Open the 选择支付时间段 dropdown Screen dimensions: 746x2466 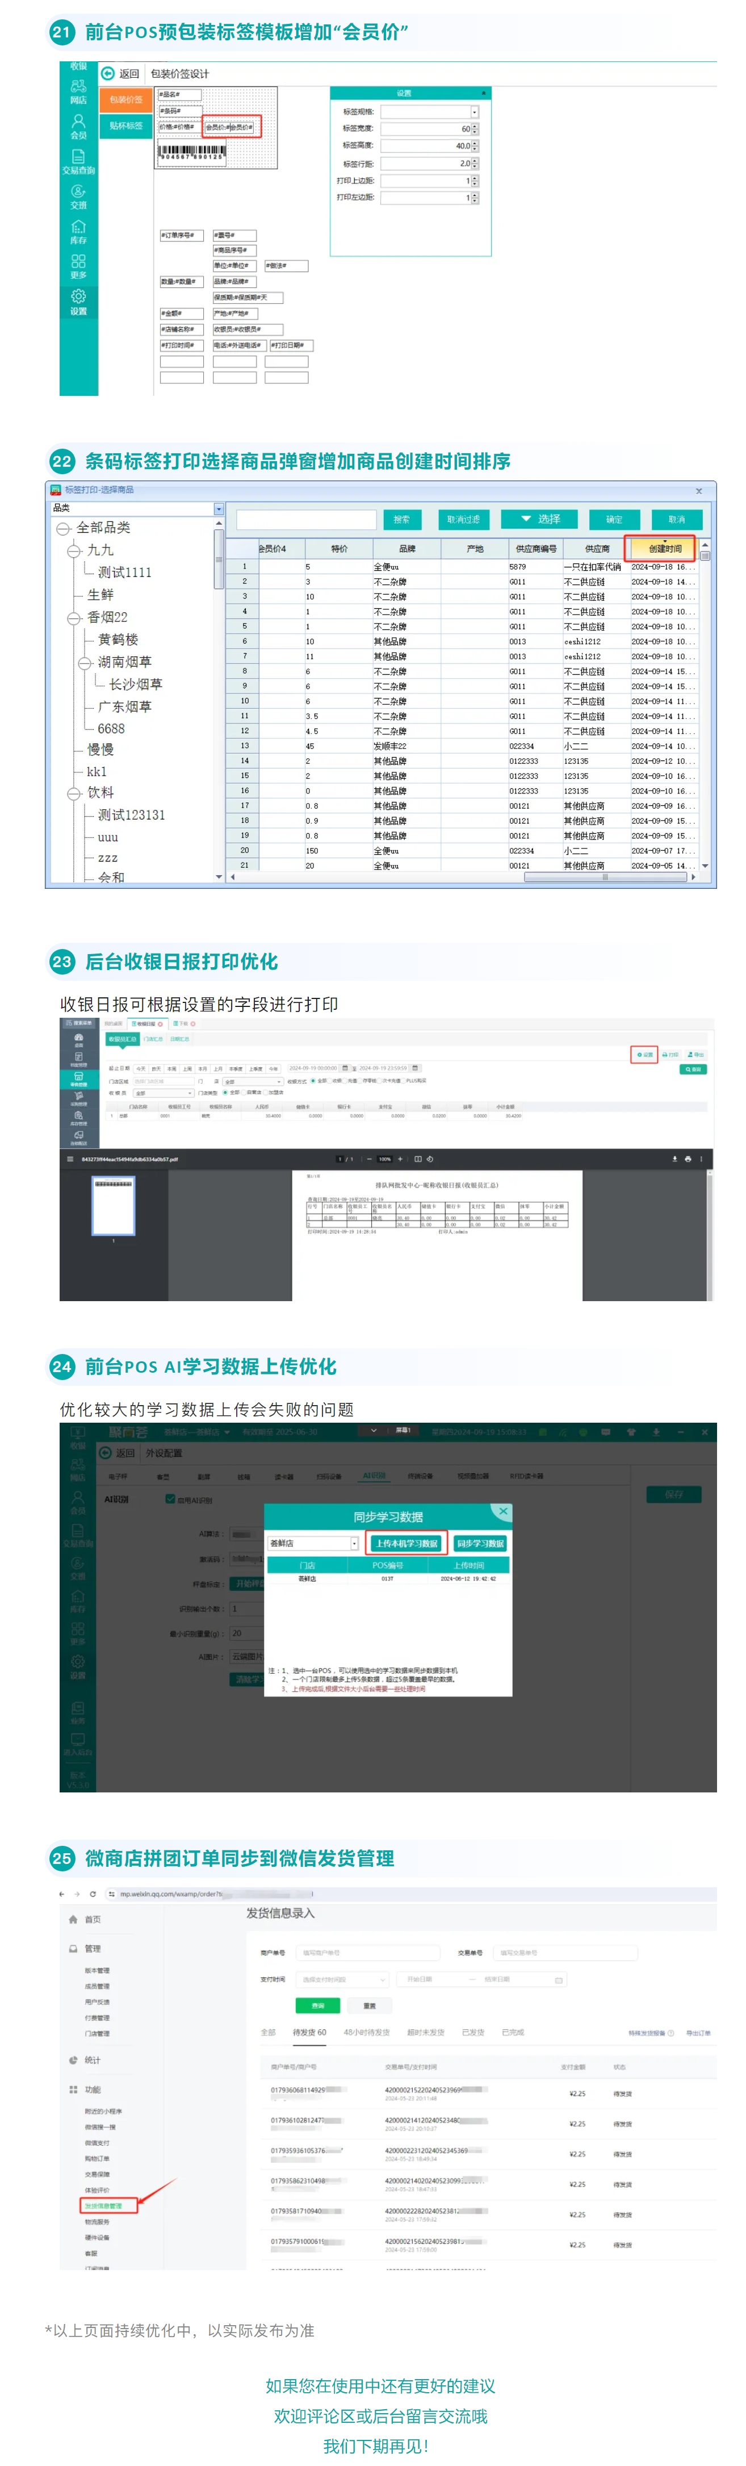click(343, 1980)
